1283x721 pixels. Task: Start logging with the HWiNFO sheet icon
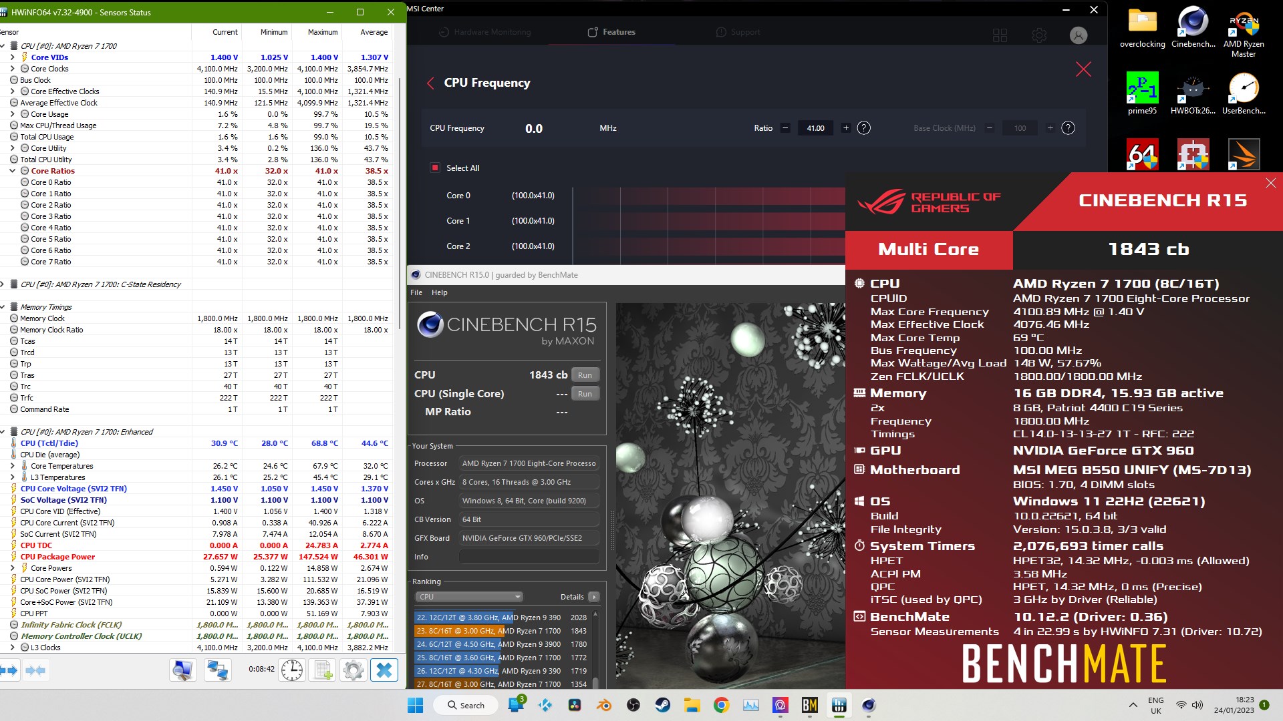tap(323, 670)
